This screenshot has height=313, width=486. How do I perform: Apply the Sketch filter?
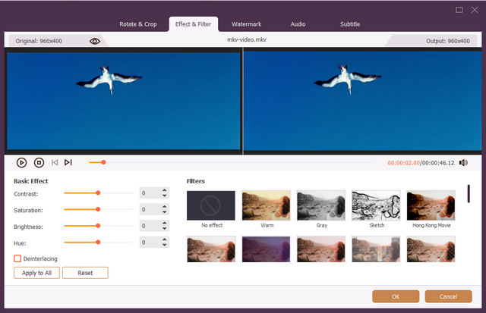376,205
